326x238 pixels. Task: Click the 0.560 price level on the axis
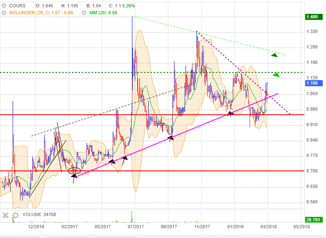point(312,202)
